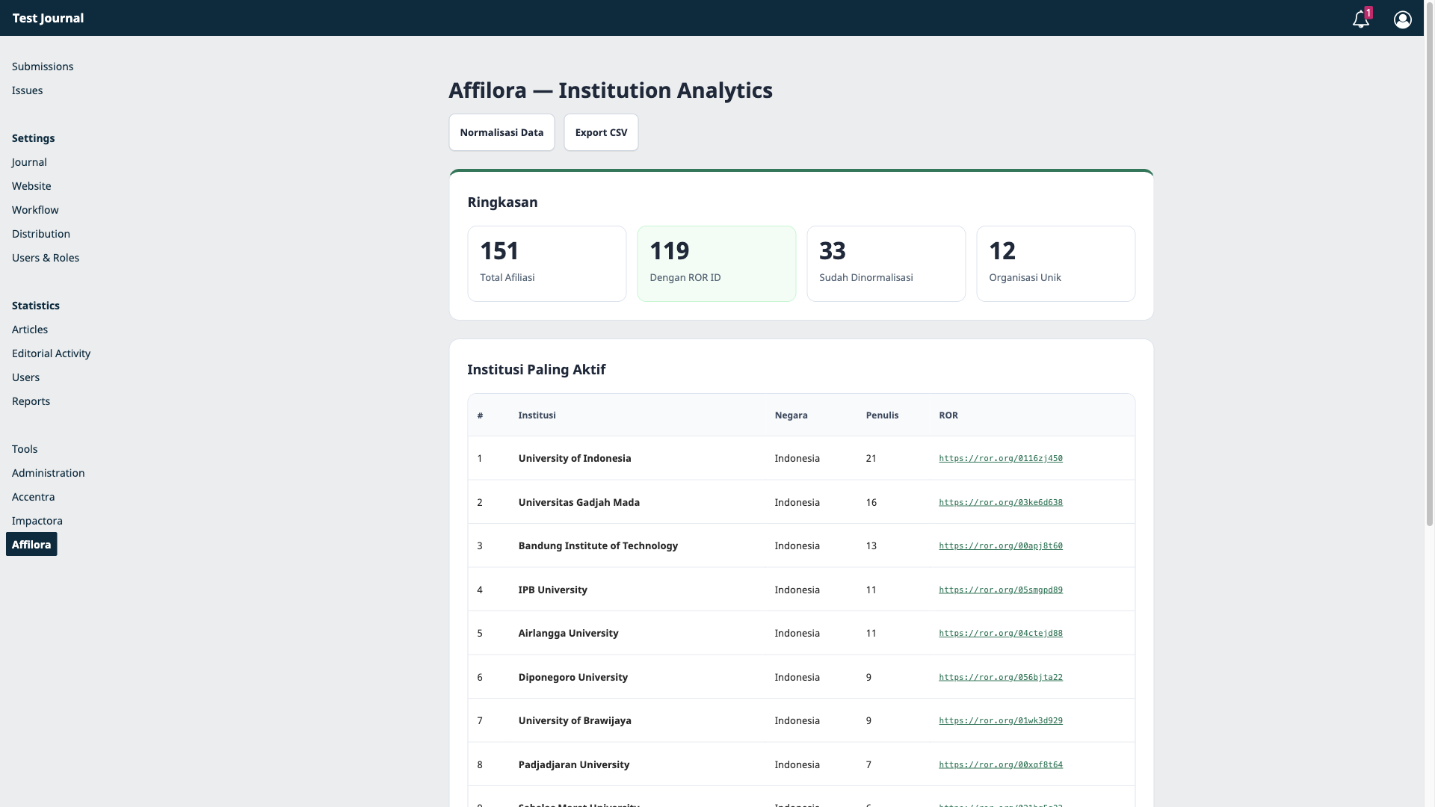Open ROR link for Diponegoro University
Viewport: 1435px width, 807px height.
tap(1001, 677)
